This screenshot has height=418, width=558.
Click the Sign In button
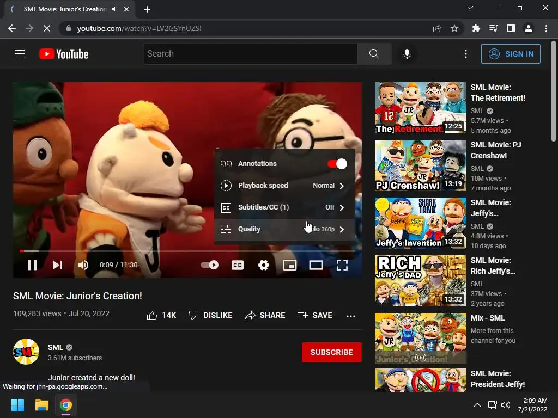(x=511, y=54)
